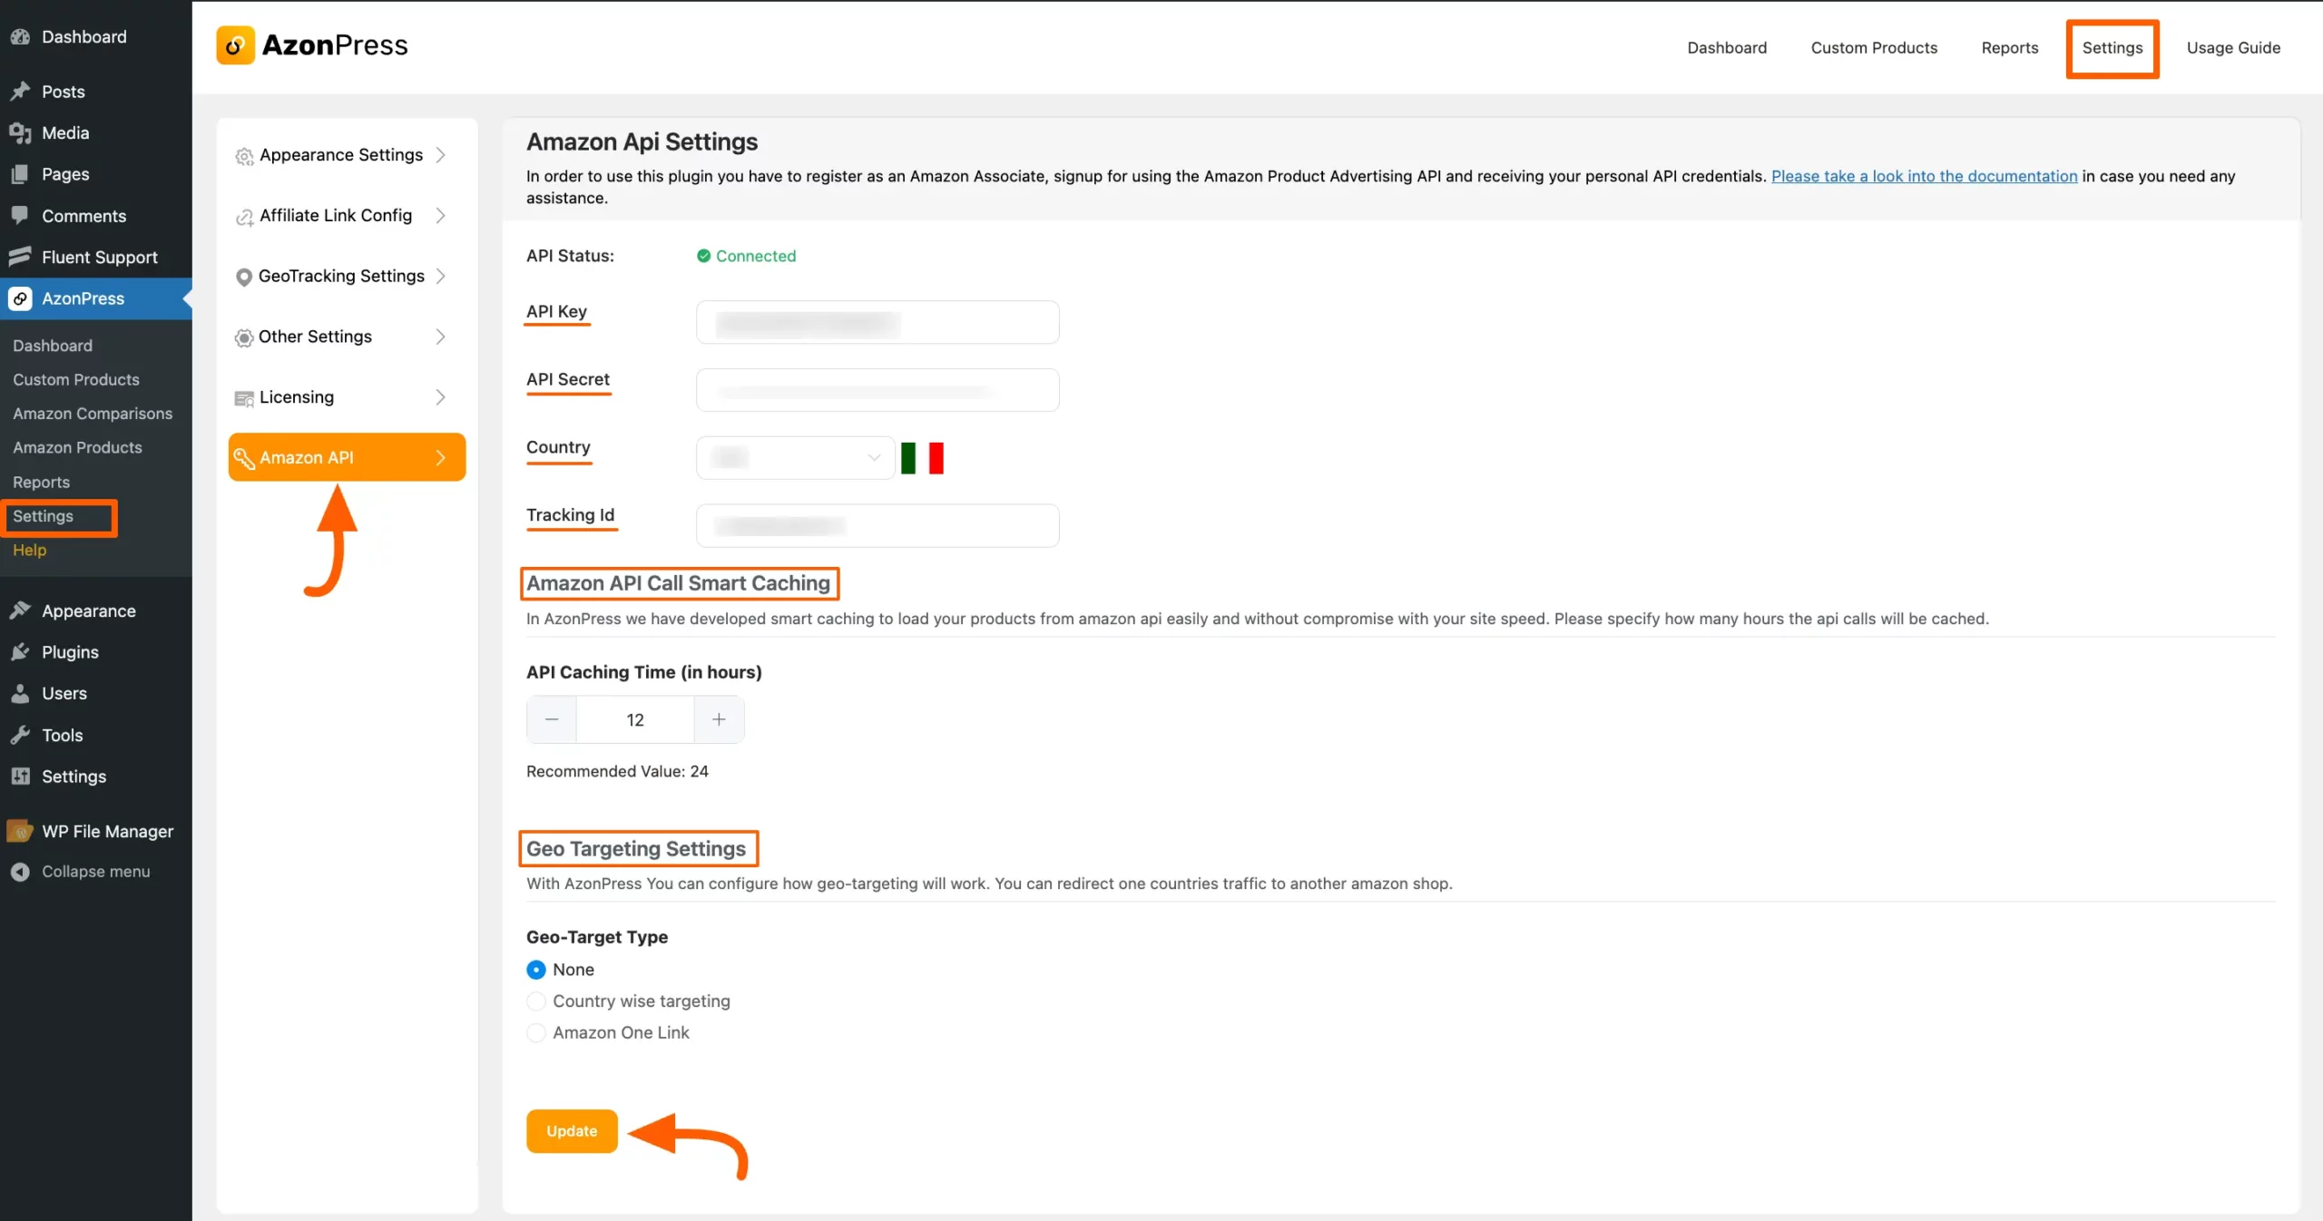2323x1221 pixels.
Task: Click the WordPress Settings sliders icon
Action: [20, 777]
